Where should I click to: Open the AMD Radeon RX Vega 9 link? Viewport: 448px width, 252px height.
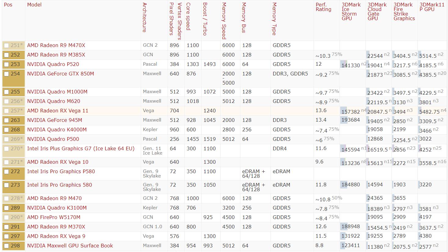tap(56, 236)
